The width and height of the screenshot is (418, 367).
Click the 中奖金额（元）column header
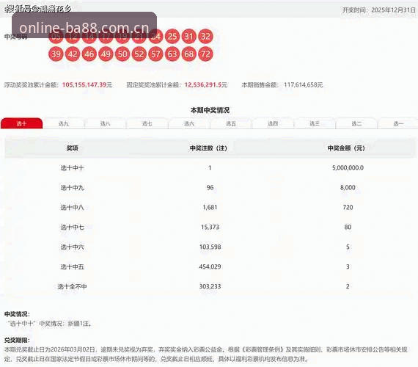(x=346, y=148)
